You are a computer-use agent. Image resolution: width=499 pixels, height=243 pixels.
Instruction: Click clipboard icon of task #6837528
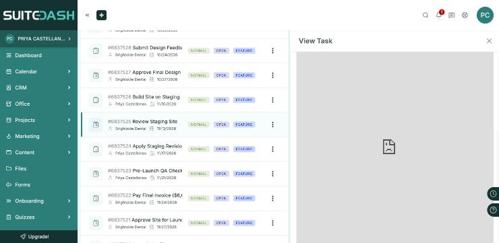coord(96,51)
